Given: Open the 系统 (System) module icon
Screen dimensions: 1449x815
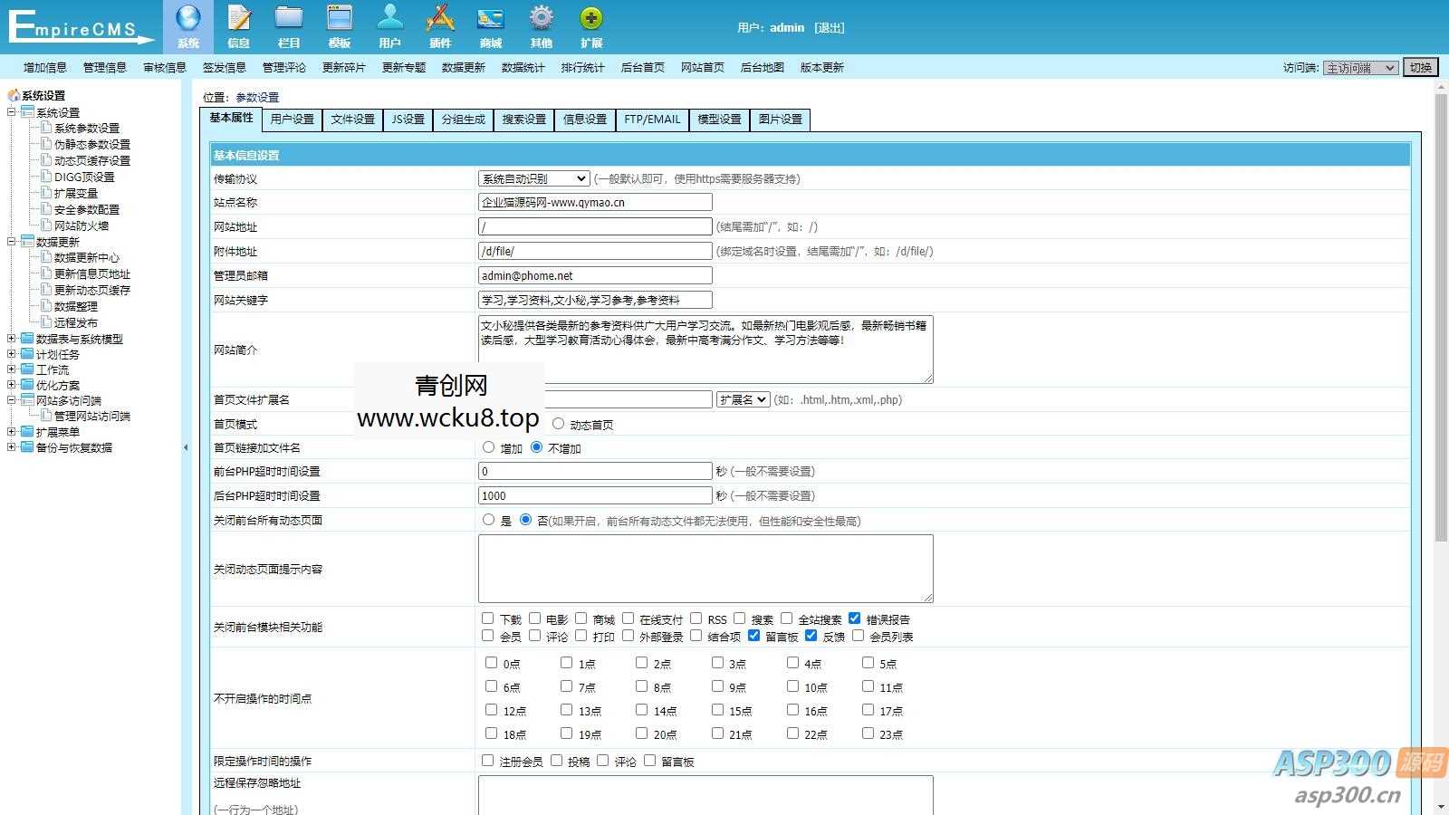Looking at the screenshot, I should pyautogui.click(x=187, y=25).
